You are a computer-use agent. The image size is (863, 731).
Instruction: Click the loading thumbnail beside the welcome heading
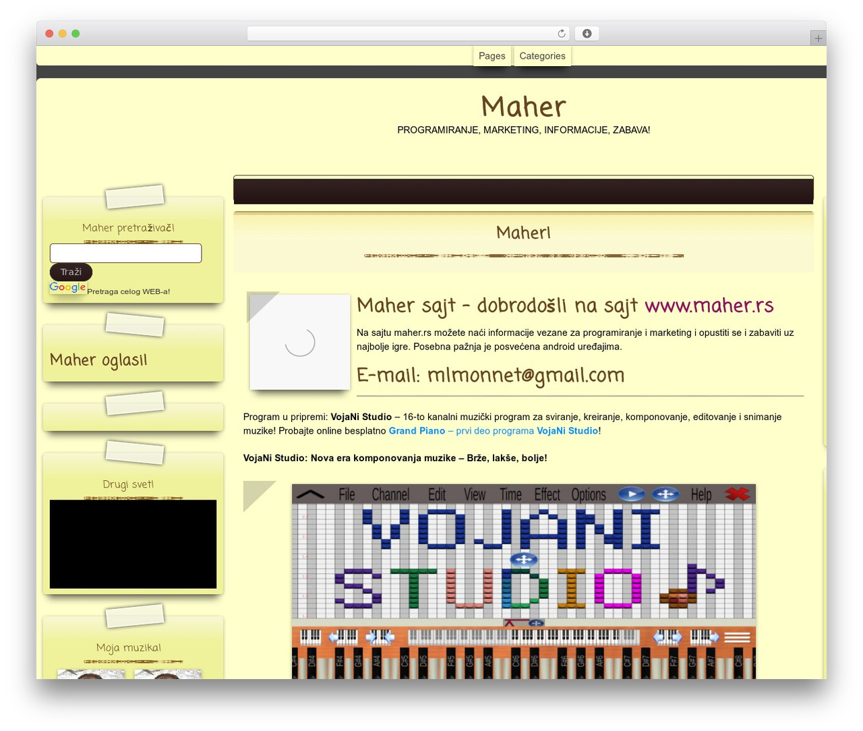300,342
